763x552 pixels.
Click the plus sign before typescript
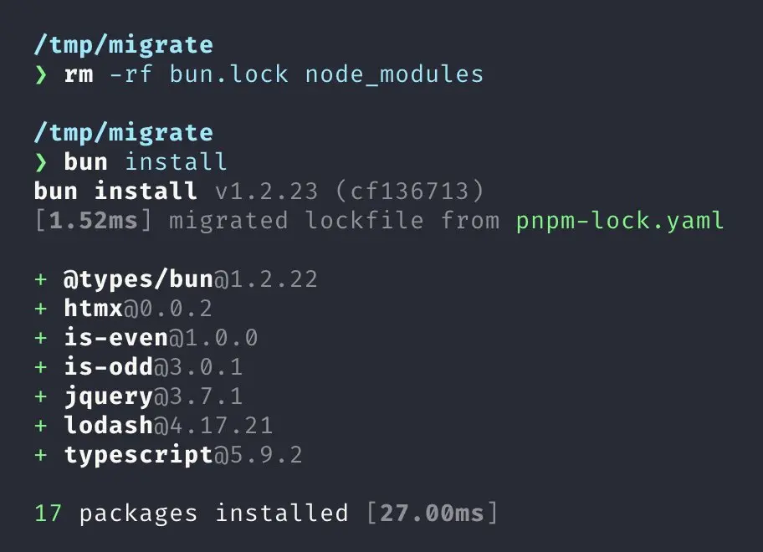[x=41, y=455]
